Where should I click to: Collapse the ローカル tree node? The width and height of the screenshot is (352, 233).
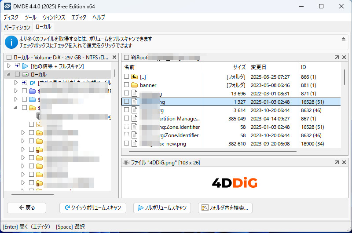pyautogui.click(x=8, y=74)
